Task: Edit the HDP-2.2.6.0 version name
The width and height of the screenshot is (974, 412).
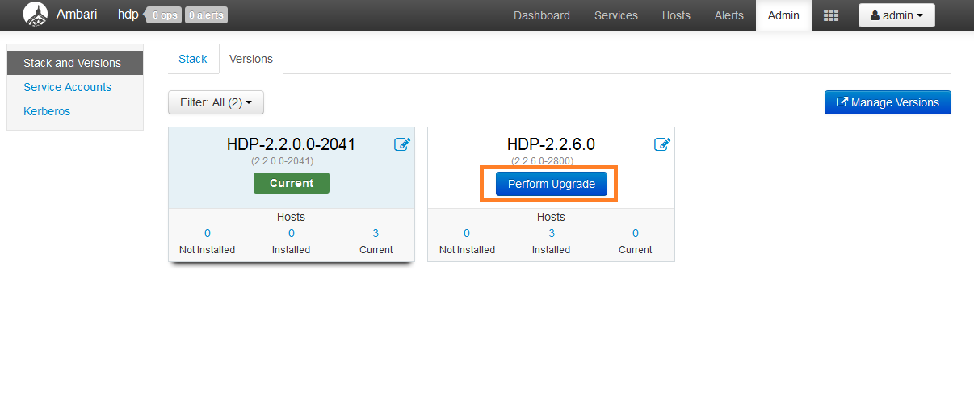Action: 661,144
